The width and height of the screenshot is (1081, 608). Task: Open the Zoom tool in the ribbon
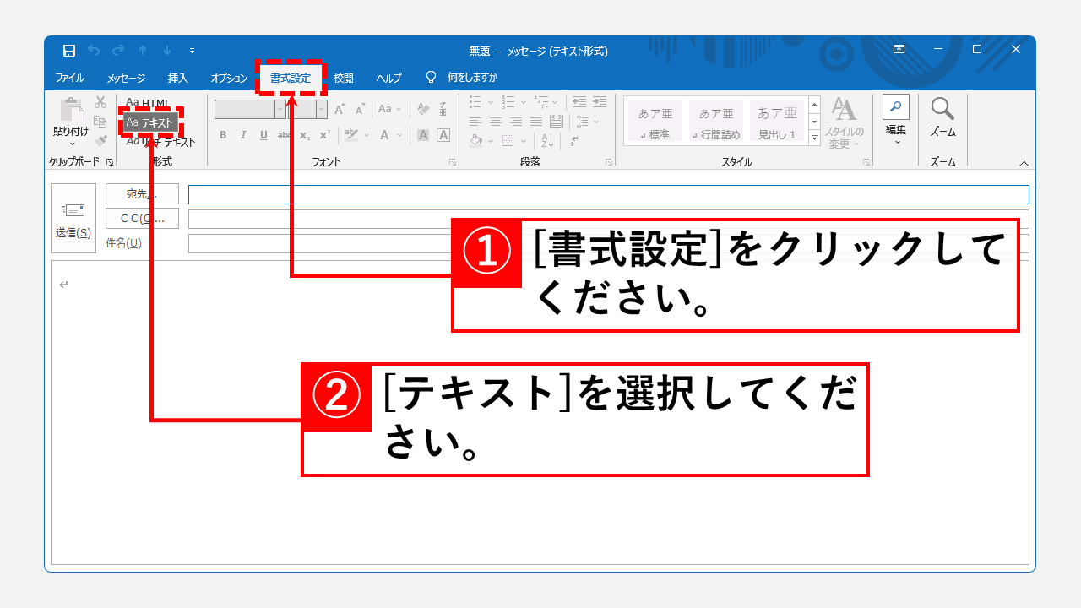[942, 118]
